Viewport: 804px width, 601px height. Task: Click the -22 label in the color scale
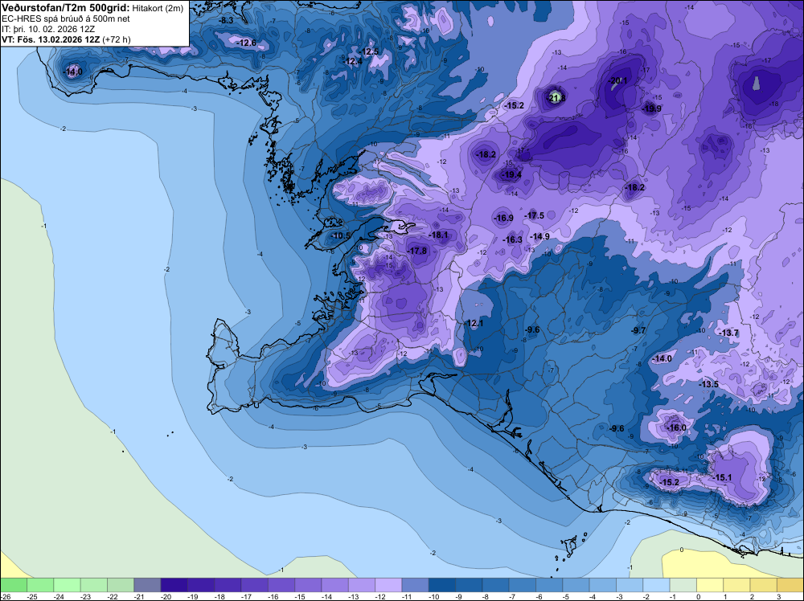point(111,596)
